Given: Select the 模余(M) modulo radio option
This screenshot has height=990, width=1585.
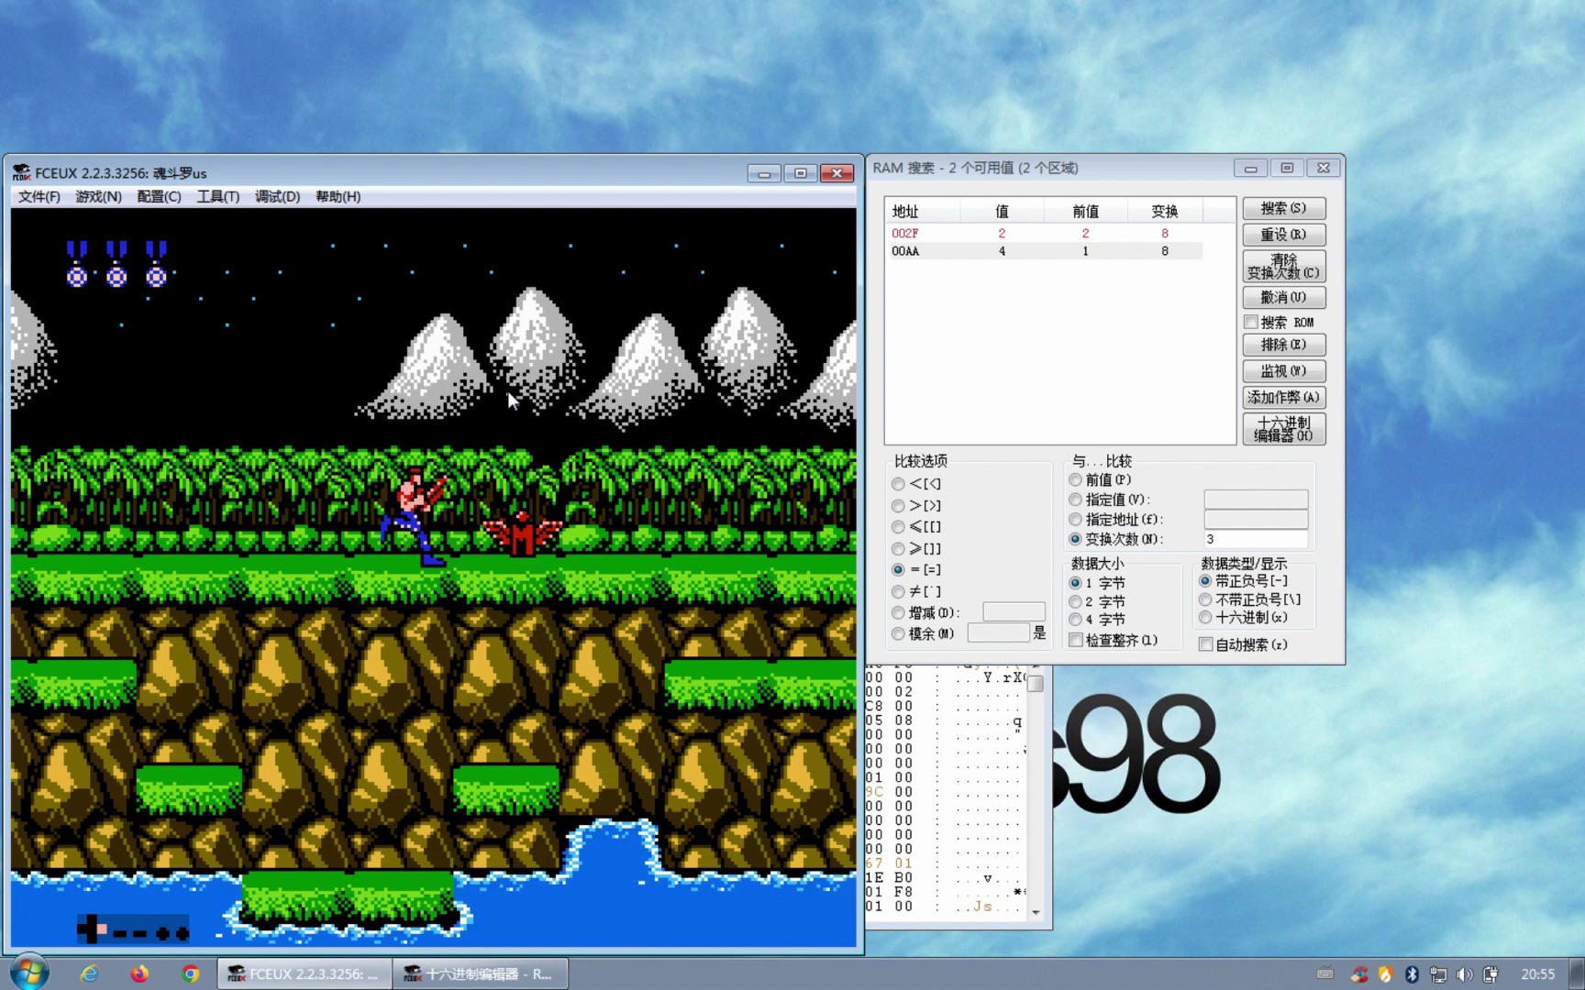Looking at the screenshot, I should click(x=898, y=634).
